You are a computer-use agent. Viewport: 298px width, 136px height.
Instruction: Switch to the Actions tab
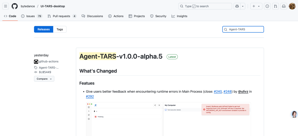116,16
